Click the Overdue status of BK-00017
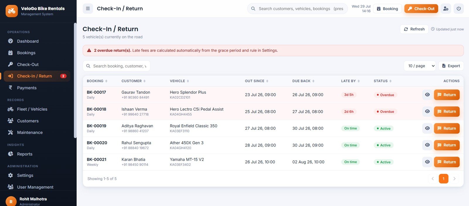 (385, 95)
